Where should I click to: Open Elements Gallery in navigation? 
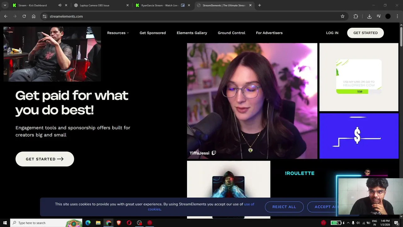(192, 33)
